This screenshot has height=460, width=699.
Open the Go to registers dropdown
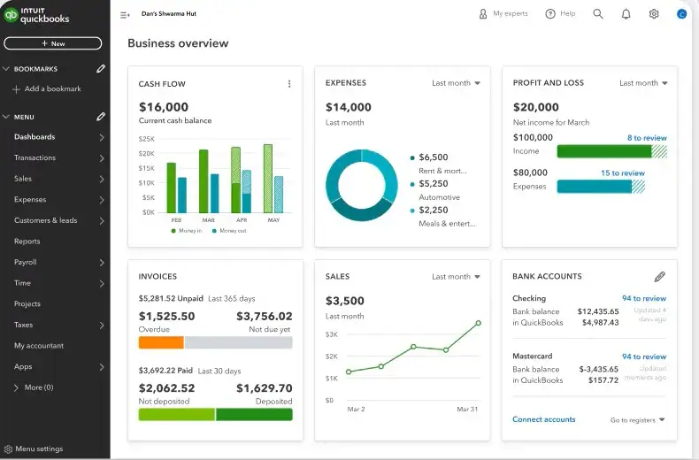point(637,420)
